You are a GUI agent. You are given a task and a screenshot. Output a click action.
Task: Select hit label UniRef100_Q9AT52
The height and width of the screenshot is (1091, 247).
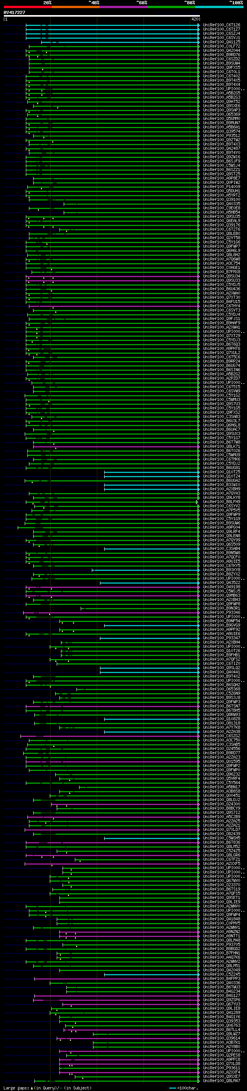pyautogui.click(x=221, y=102)
